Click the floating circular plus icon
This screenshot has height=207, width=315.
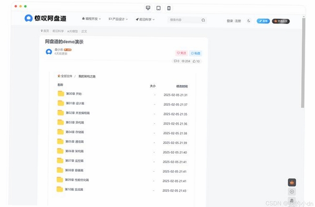tap(292, 192)
